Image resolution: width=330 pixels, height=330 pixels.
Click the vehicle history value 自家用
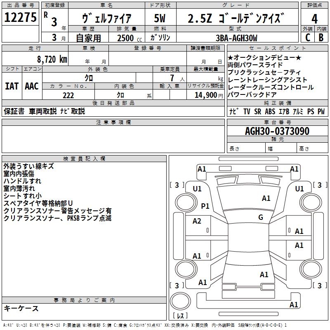(x=88, y=38)
